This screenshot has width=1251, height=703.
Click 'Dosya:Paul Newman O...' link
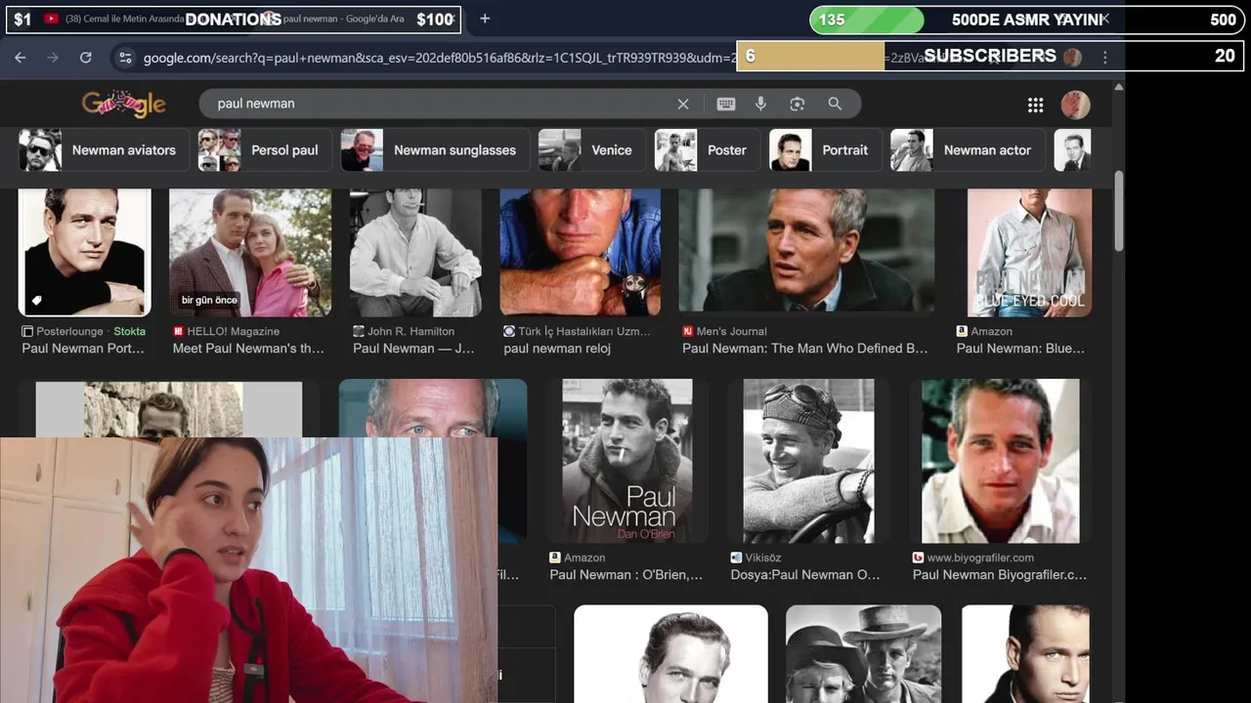[805, 575]
